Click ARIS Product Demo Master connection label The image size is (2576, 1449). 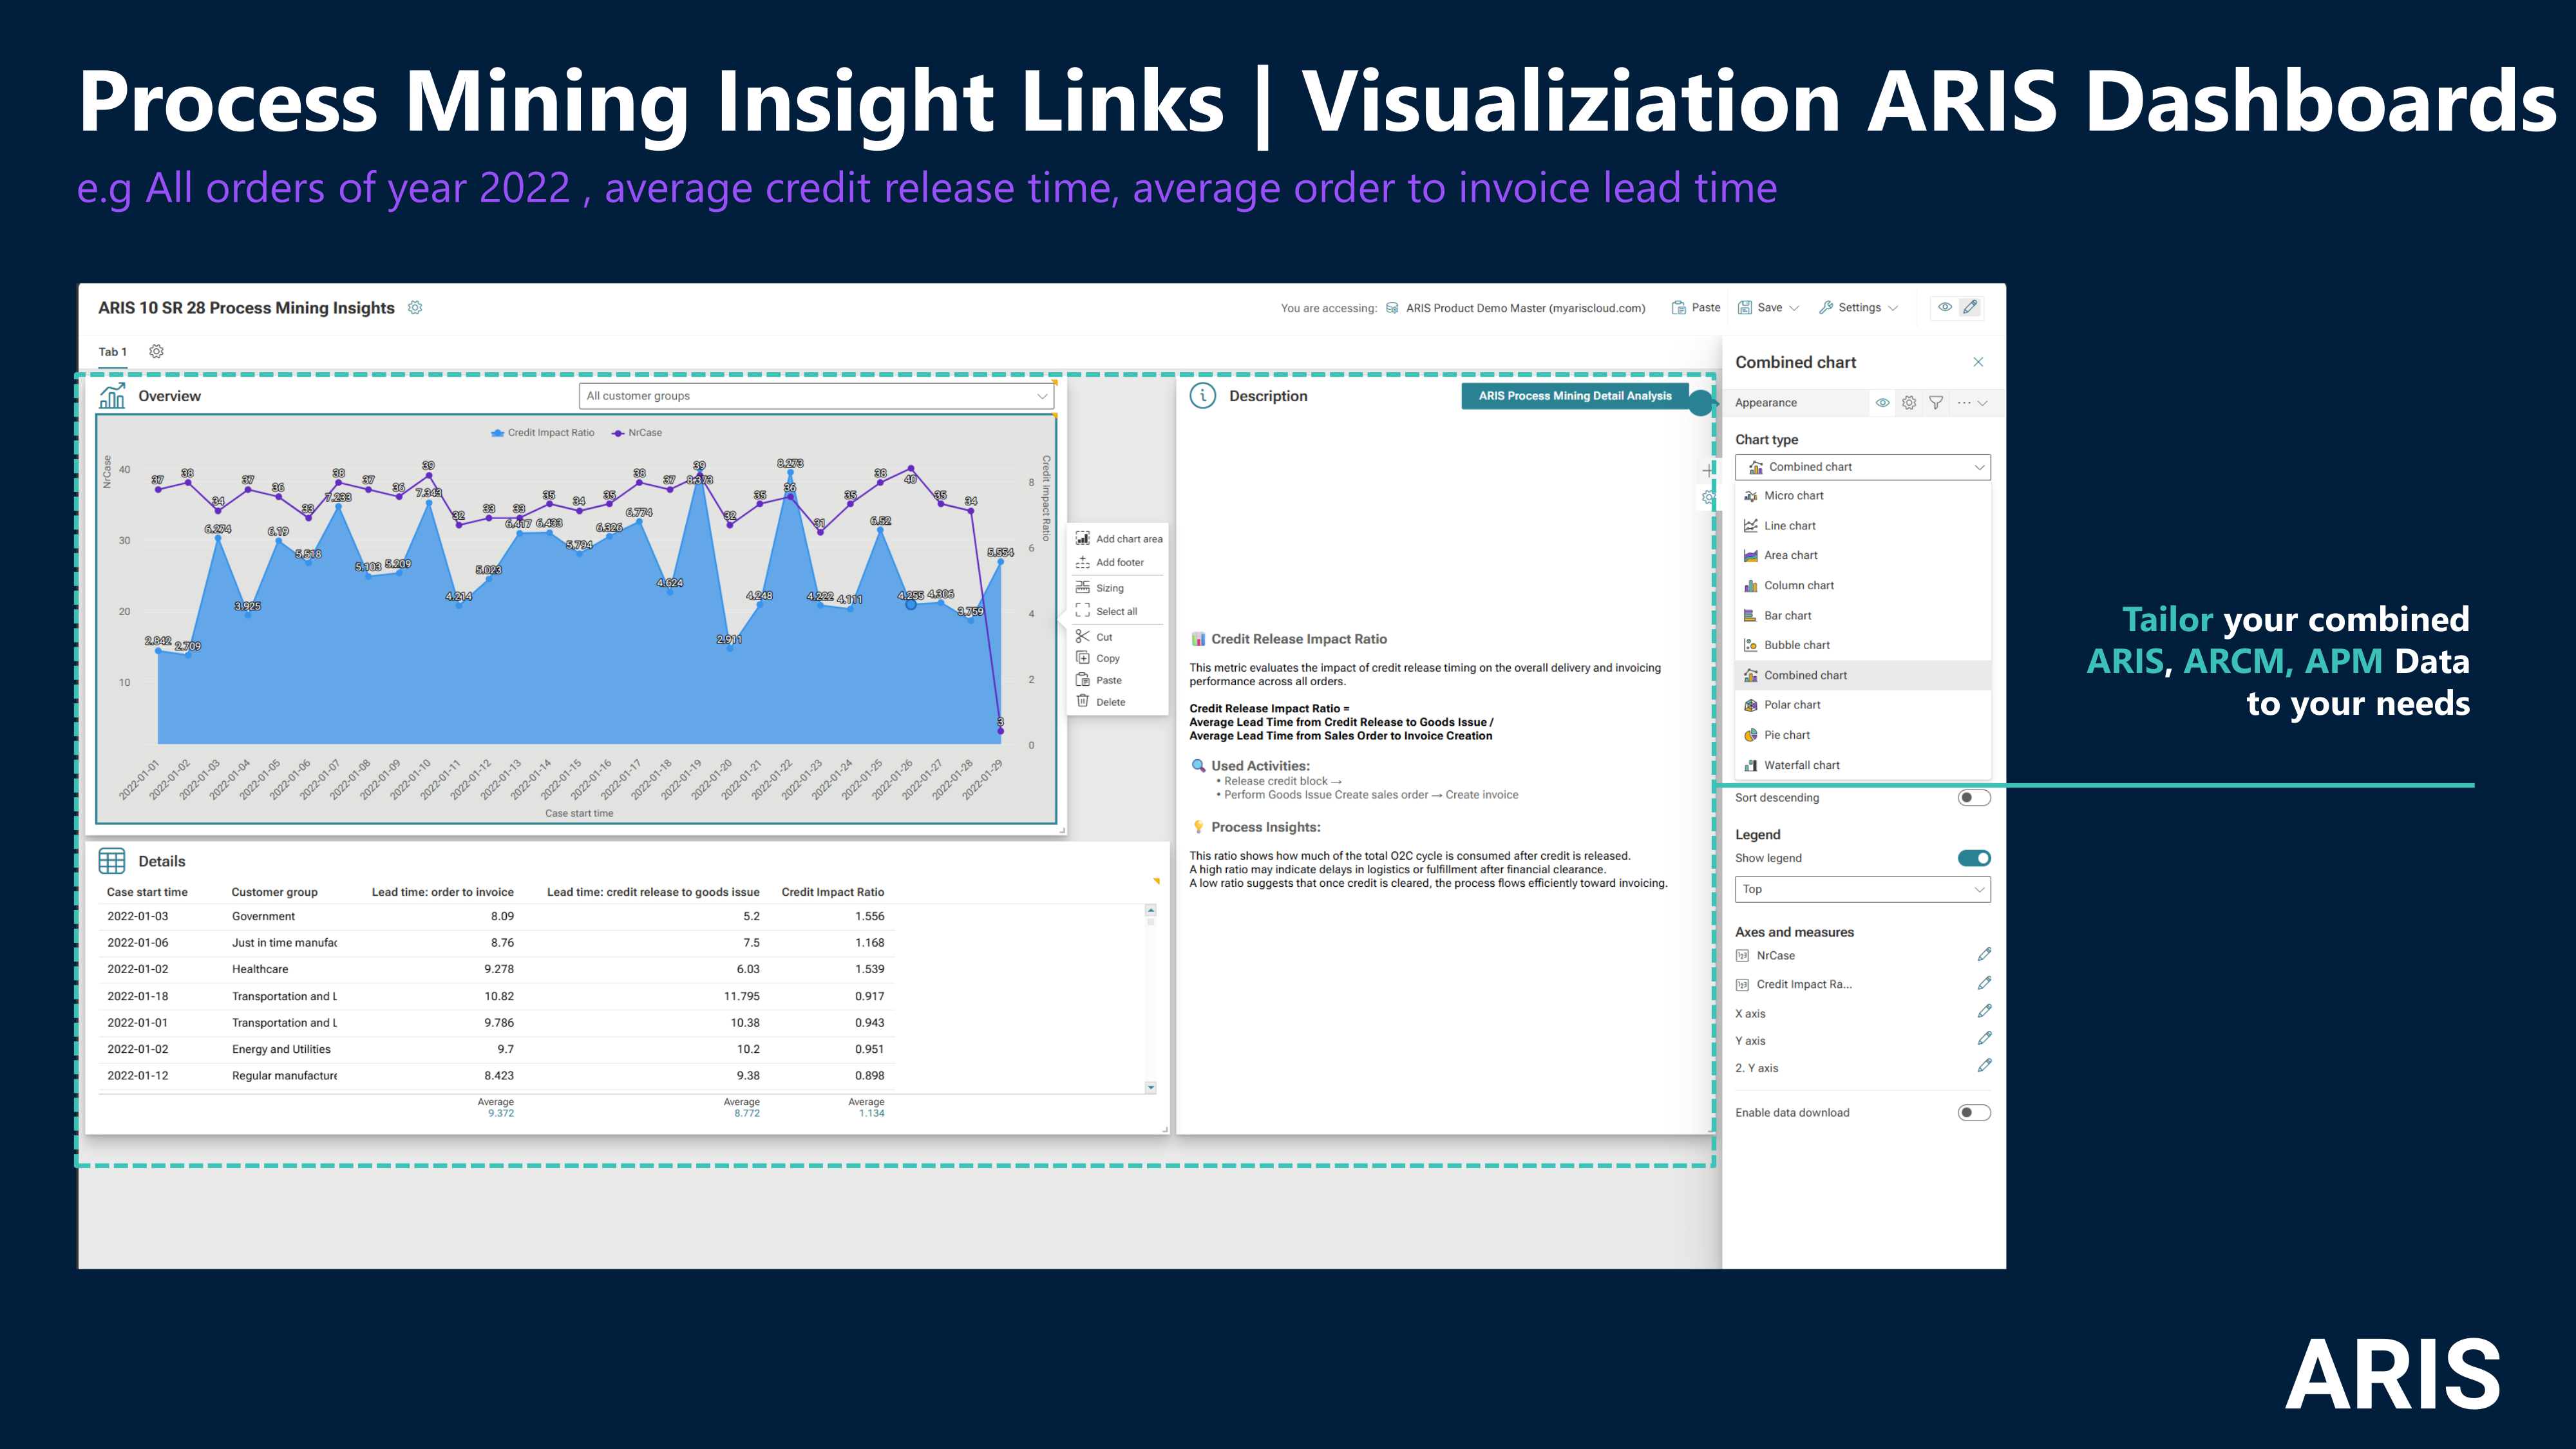tap(1525, 308)
